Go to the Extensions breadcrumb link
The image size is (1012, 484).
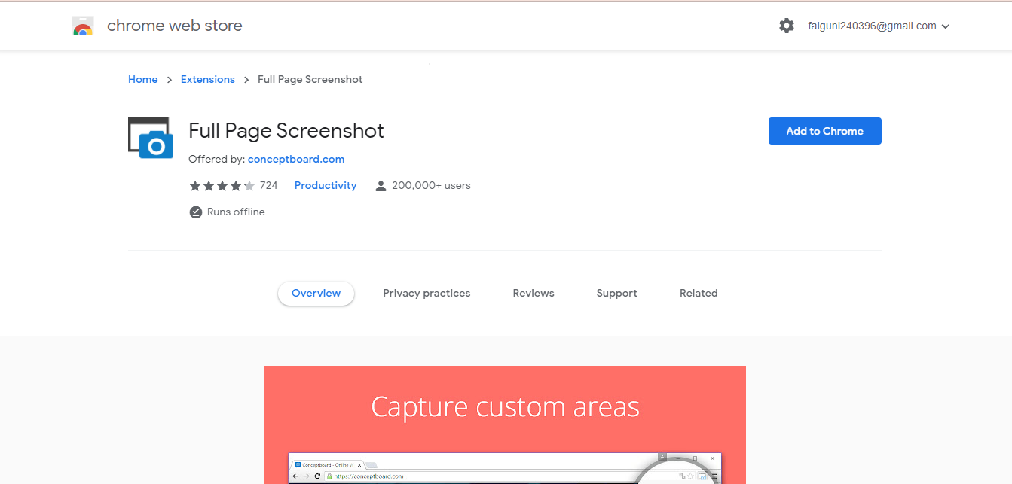pyautogui.click(x=208, y=80)
